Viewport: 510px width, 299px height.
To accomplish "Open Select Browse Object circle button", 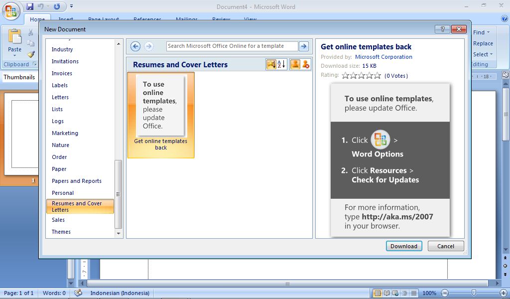I will (x=505, y=266).
